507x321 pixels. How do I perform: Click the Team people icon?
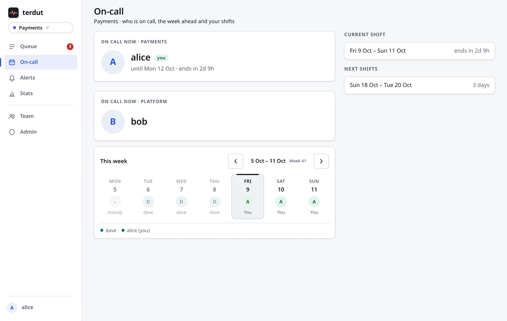pos(12,116)
